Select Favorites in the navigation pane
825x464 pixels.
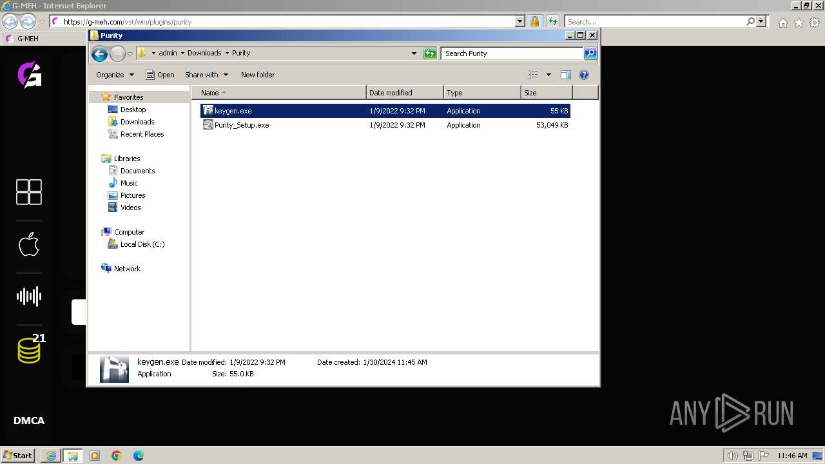(128, 97)
